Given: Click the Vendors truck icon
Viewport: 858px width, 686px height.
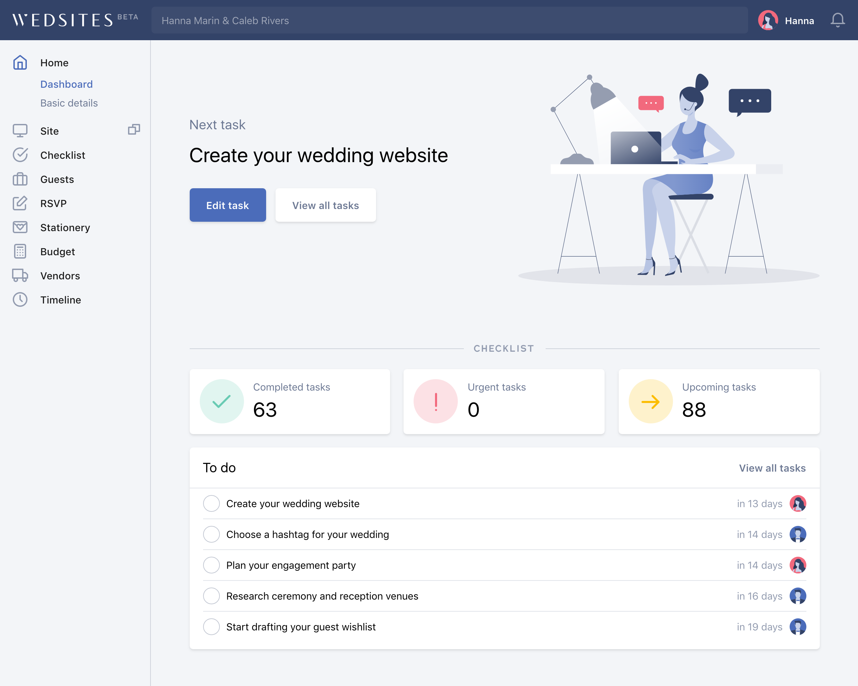Looking at the screenshot, I should tap(20, 275).
